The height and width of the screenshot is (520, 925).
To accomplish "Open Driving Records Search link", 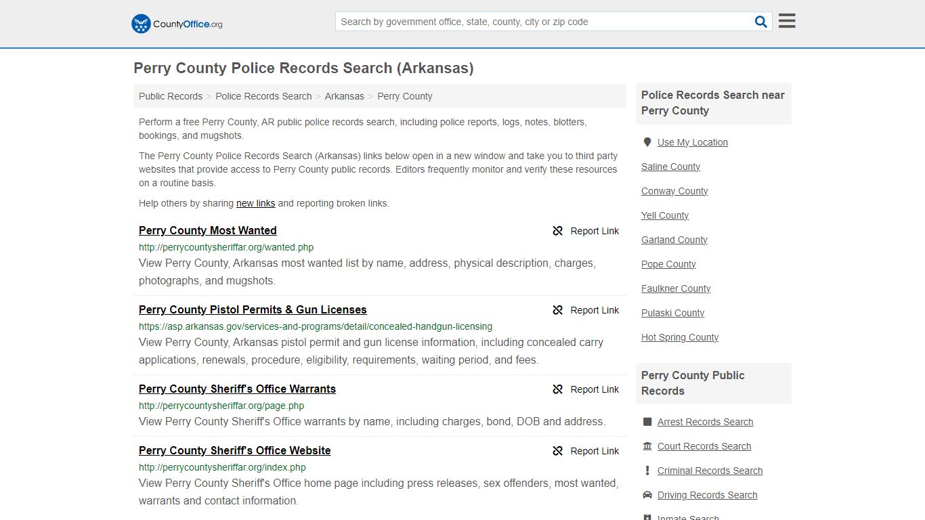I will pos(707,495).
